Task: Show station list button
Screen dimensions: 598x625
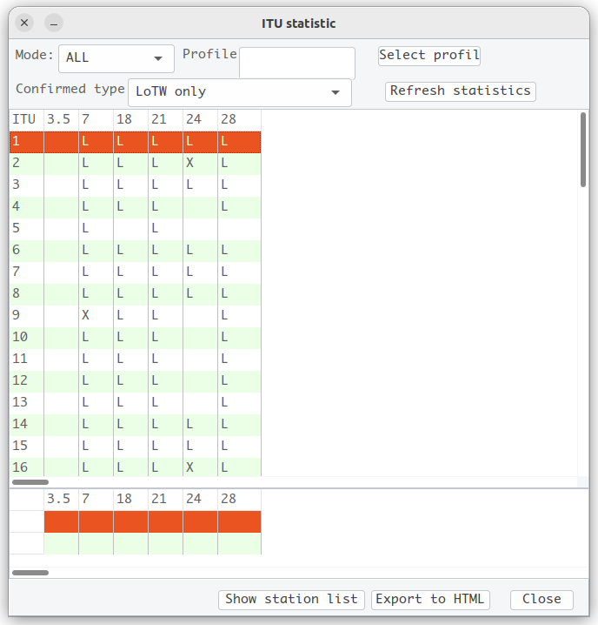Action: pyautogui.click(x=291, y=600)
